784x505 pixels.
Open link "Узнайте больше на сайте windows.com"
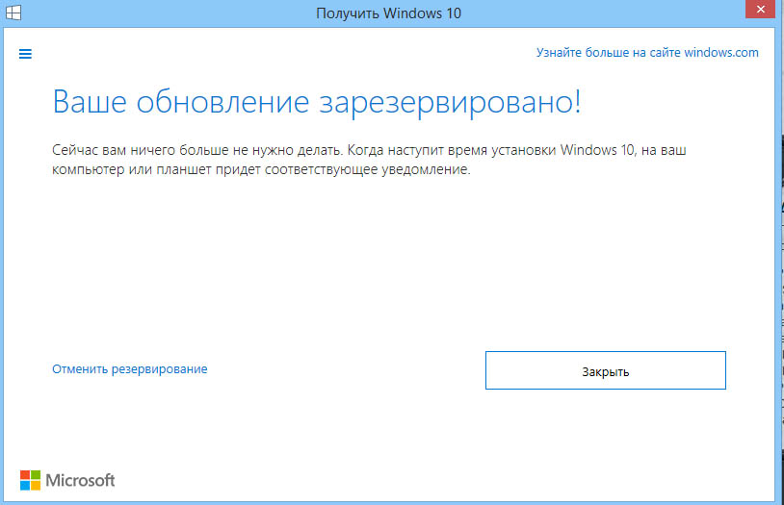647,53
